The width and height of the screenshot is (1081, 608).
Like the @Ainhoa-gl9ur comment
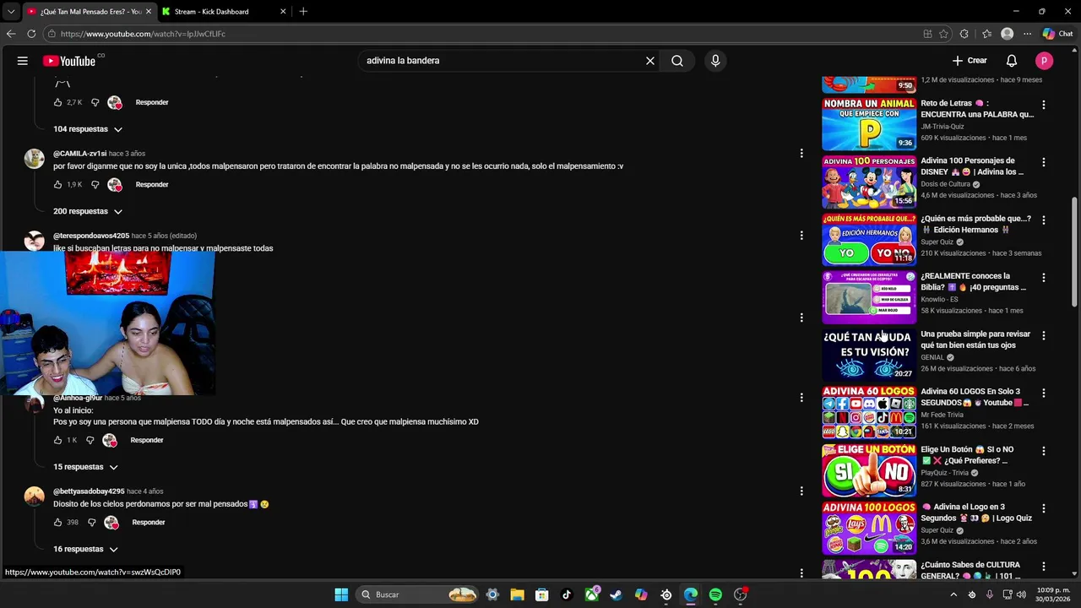pos(58,440)
